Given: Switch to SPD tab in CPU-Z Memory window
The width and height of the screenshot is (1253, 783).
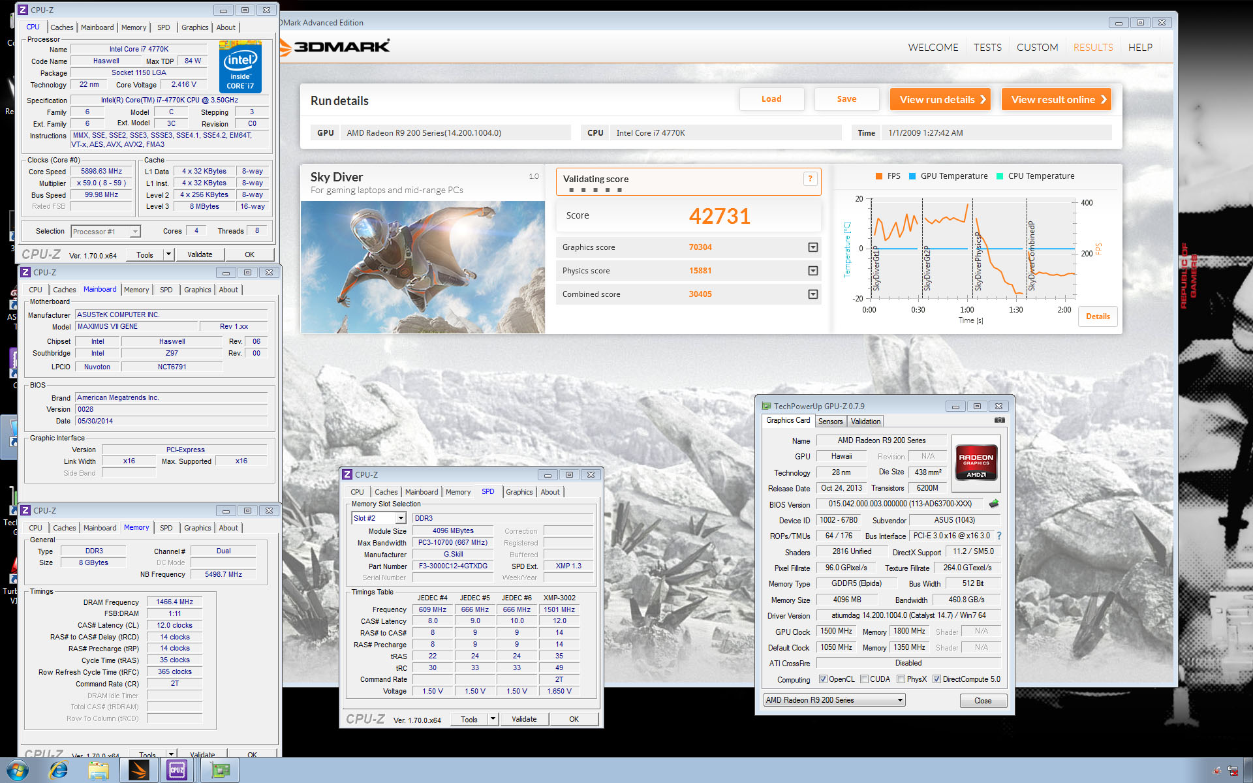Looking at the screenshot, I should 166,528.
